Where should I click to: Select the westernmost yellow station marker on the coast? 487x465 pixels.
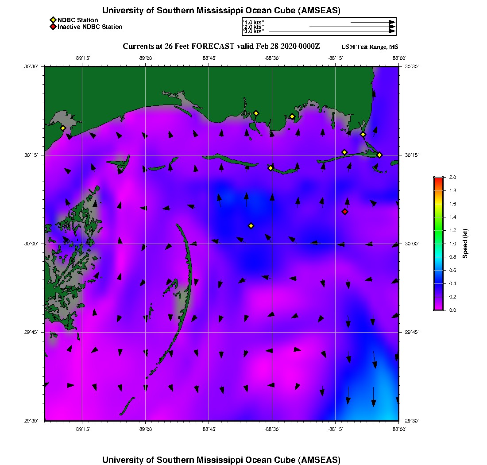tap(63, 128)
